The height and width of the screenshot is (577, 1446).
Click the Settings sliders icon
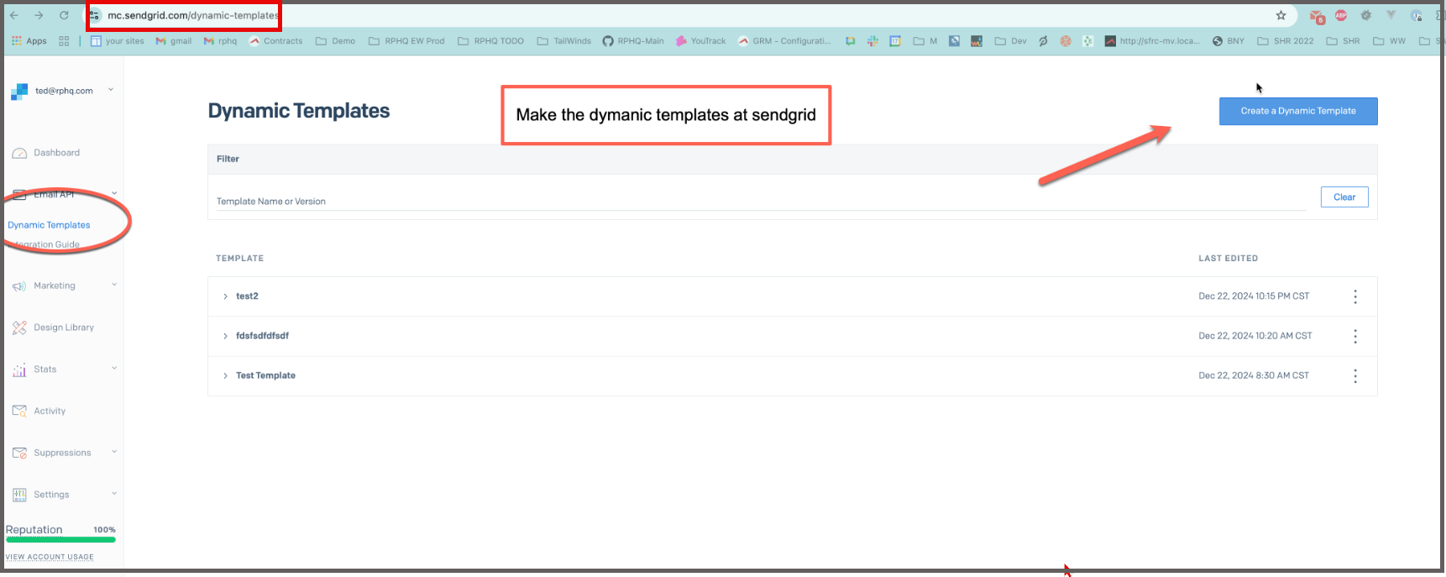(19, 495)
